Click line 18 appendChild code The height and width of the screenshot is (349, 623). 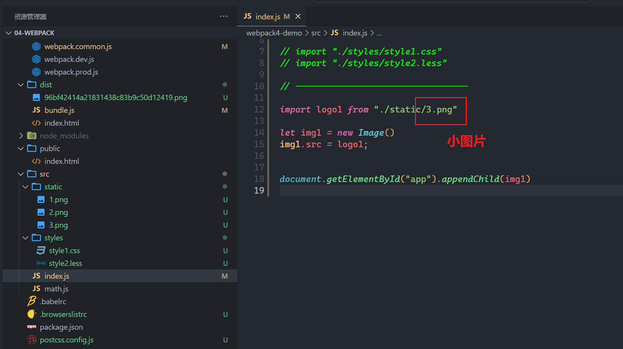point(405,179)
